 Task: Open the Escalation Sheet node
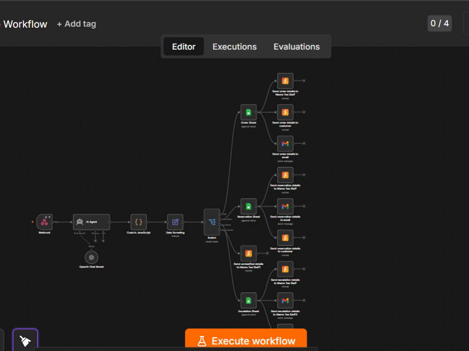click(249, 300)
